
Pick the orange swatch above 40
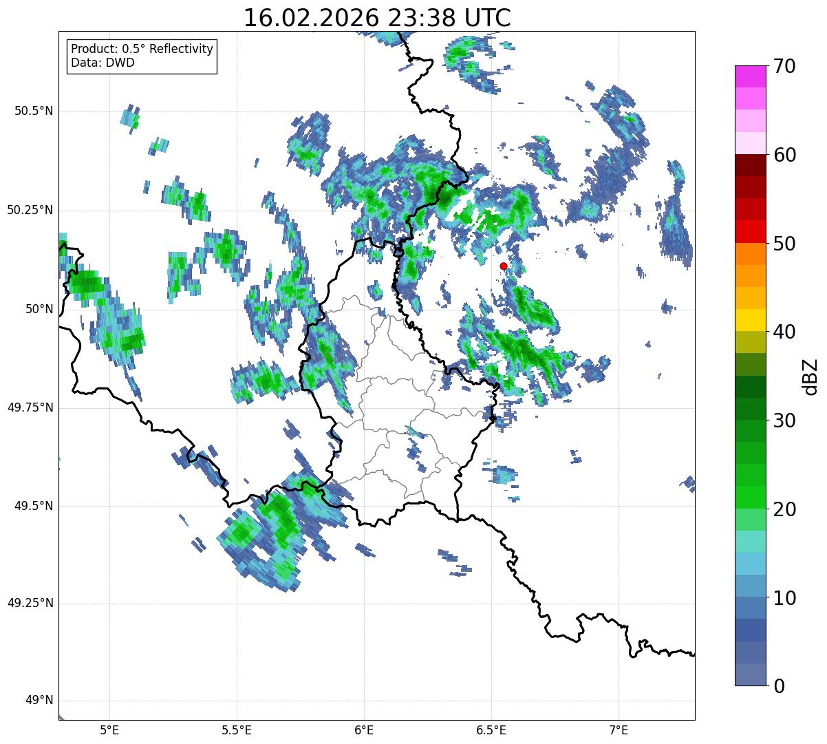(x=750, y=298)
